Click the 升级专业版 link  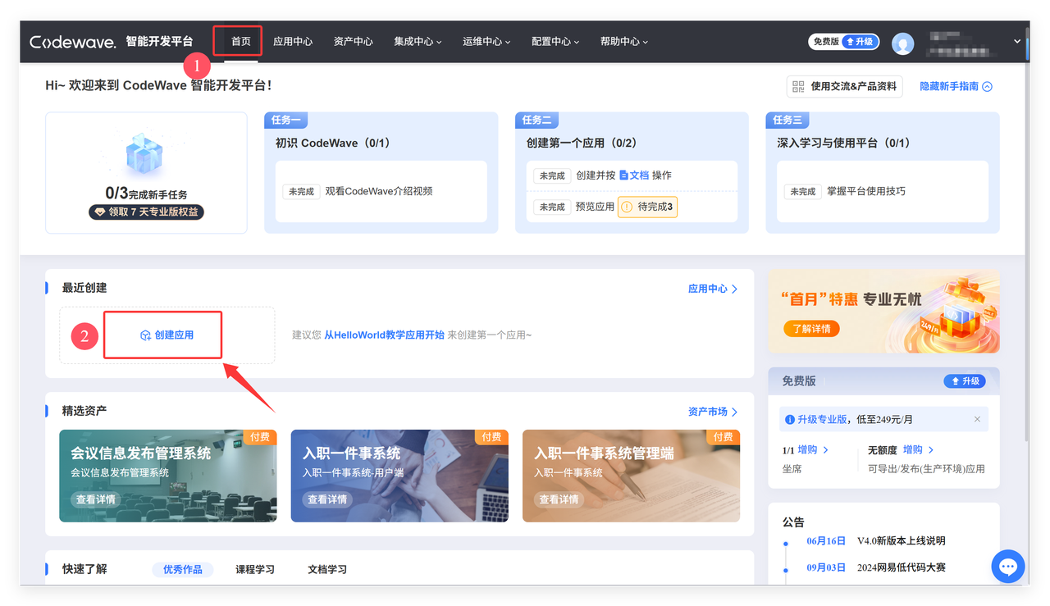coord(822,419)
